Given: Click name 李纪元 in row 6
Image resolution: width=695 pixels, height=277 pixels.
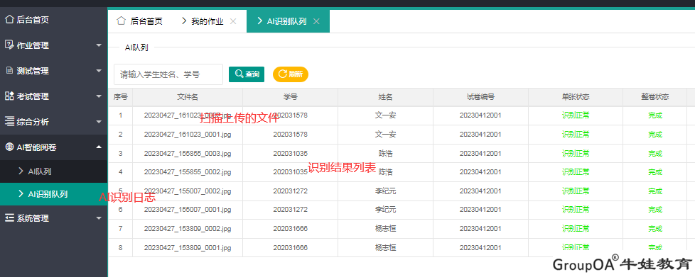Looking at the screenshot, I should click(x=386, y=210).
